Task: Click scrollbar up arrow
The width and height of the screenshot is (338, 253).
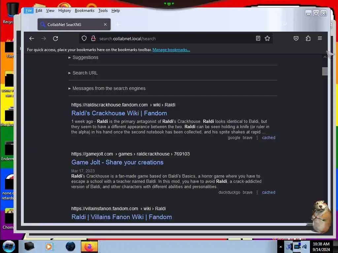Action: tap(325, 57)
